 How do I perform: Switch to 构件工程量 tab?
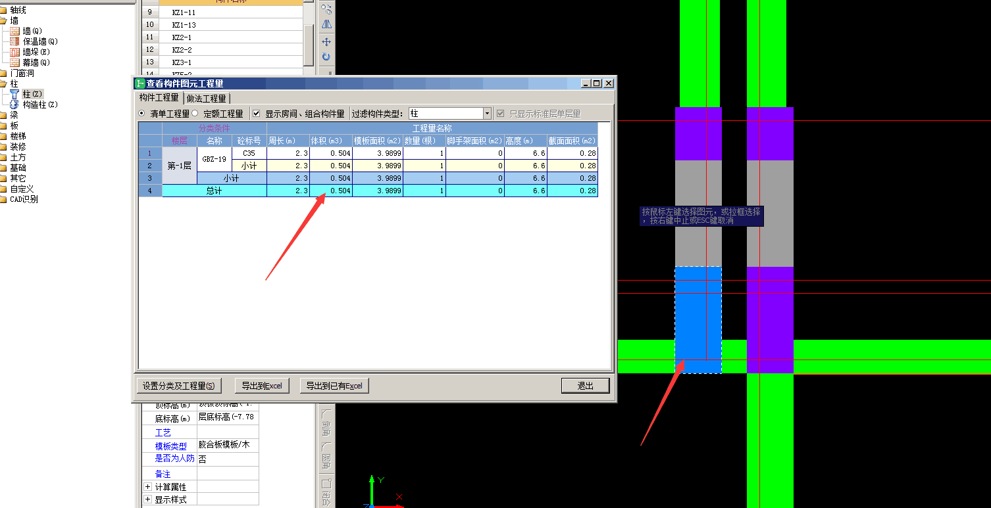[159, 97]
